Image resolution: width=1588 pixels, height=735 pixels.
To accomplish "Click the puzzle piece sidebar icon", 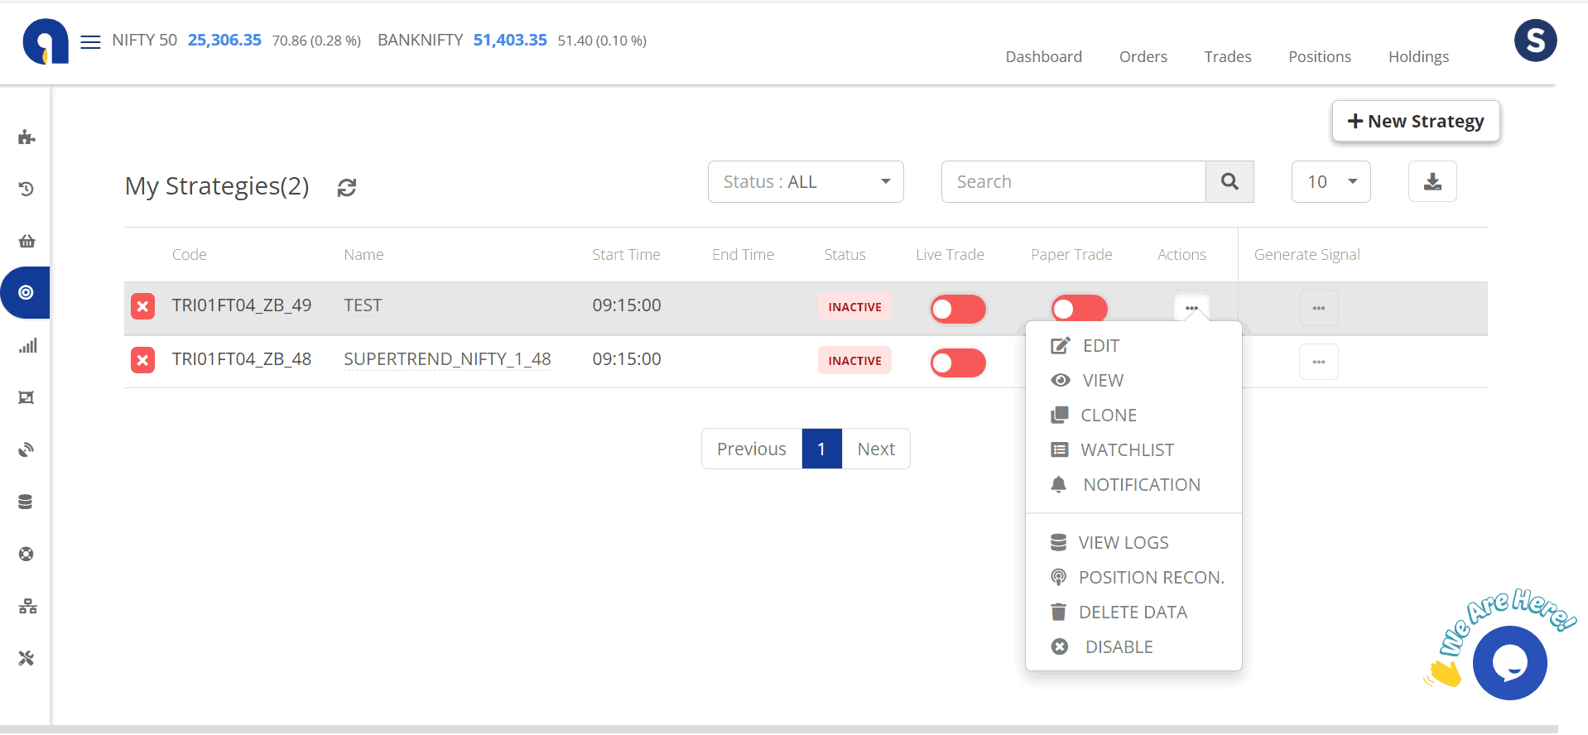I will click(x=26, y=137).
